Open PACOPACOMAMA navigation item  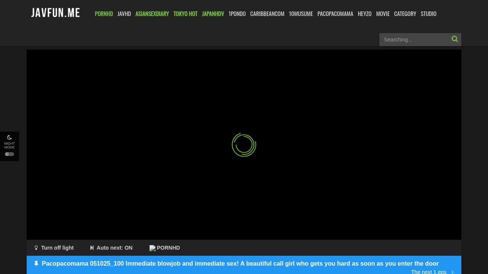click(335, 14)
